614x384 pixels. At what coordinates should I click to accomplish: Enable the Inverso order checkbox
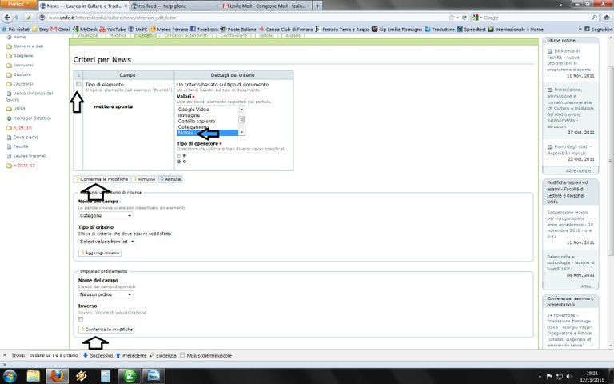pos(81,319)
